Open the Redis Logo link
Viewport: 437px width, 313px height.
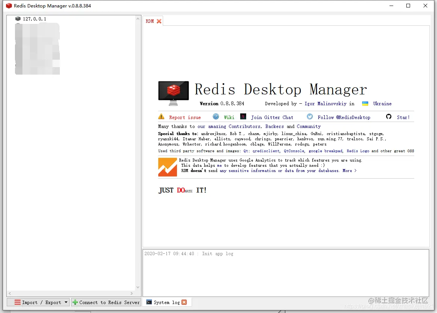(x=358, y=151)
